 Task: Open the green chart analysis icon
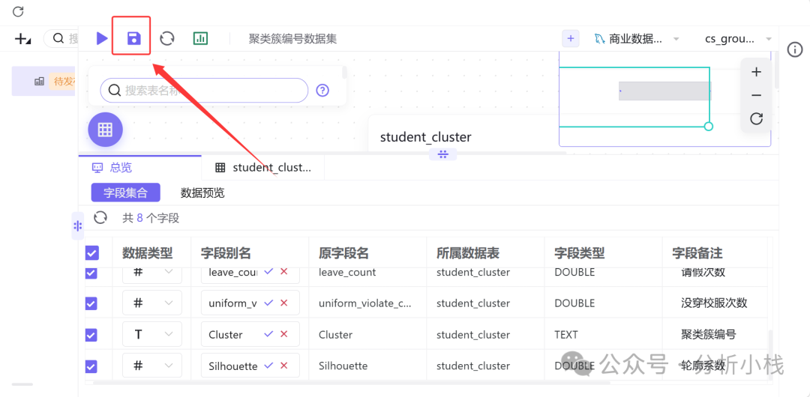pyautogui.click(x=200, y=38)
